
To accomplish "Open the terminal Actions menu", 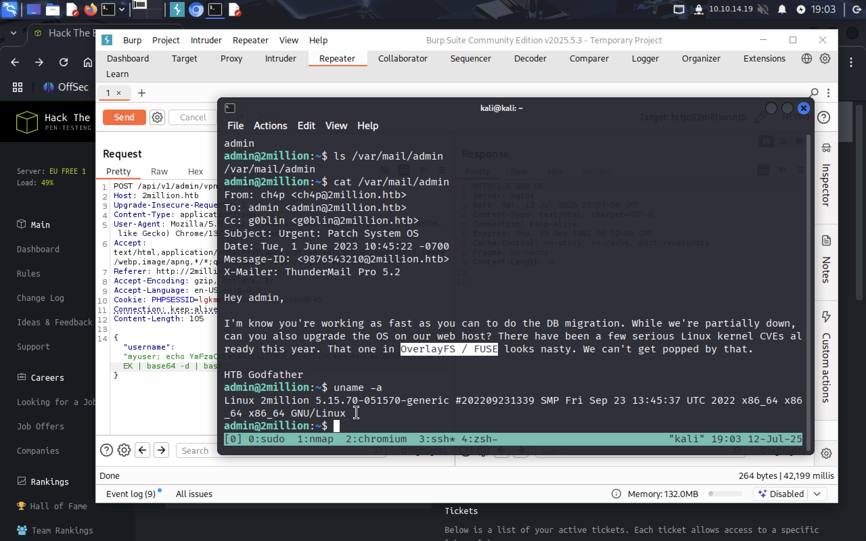I will 270,125.
